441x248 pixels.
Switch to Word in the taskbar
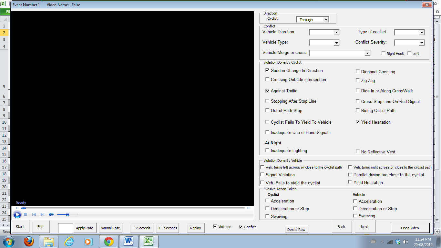(128, 242)
